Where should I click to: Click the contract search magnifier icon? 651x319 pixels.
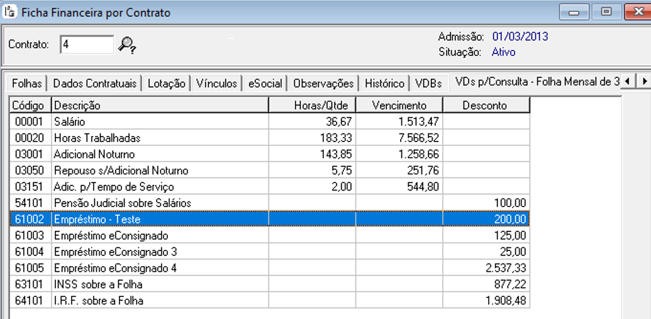click(x=127, y=45)
